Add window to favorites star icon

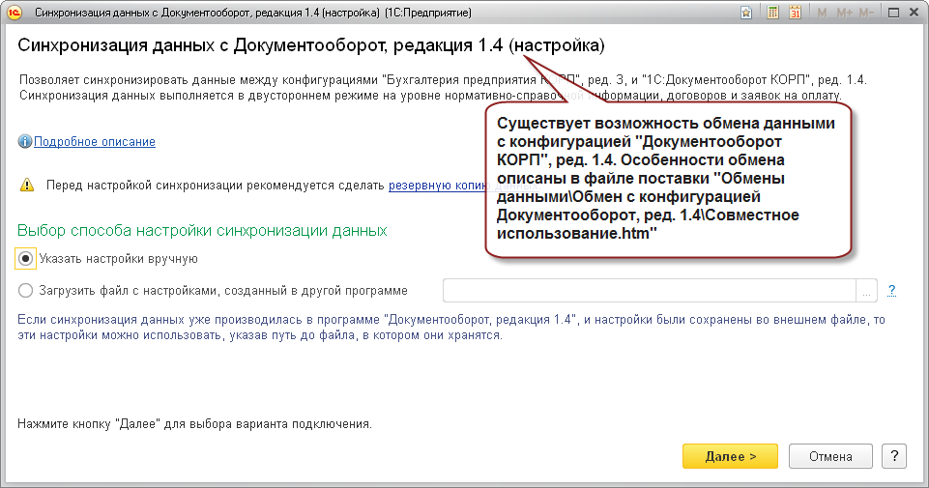point(746,13)
